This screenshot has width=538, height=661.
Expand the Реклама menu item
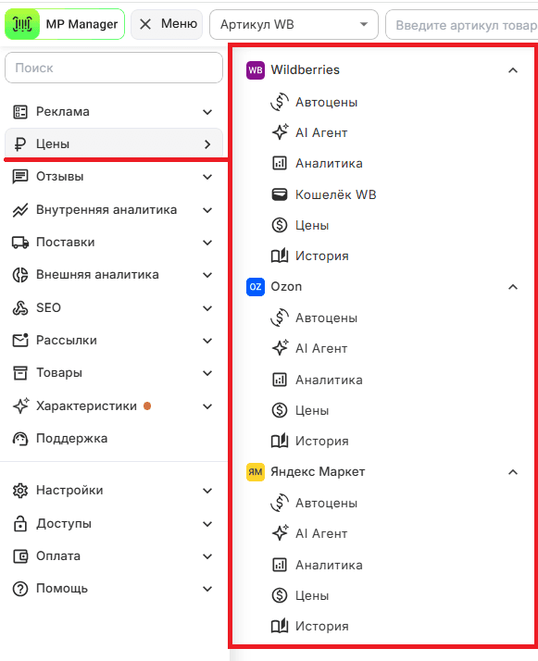[x=113, y=112]
